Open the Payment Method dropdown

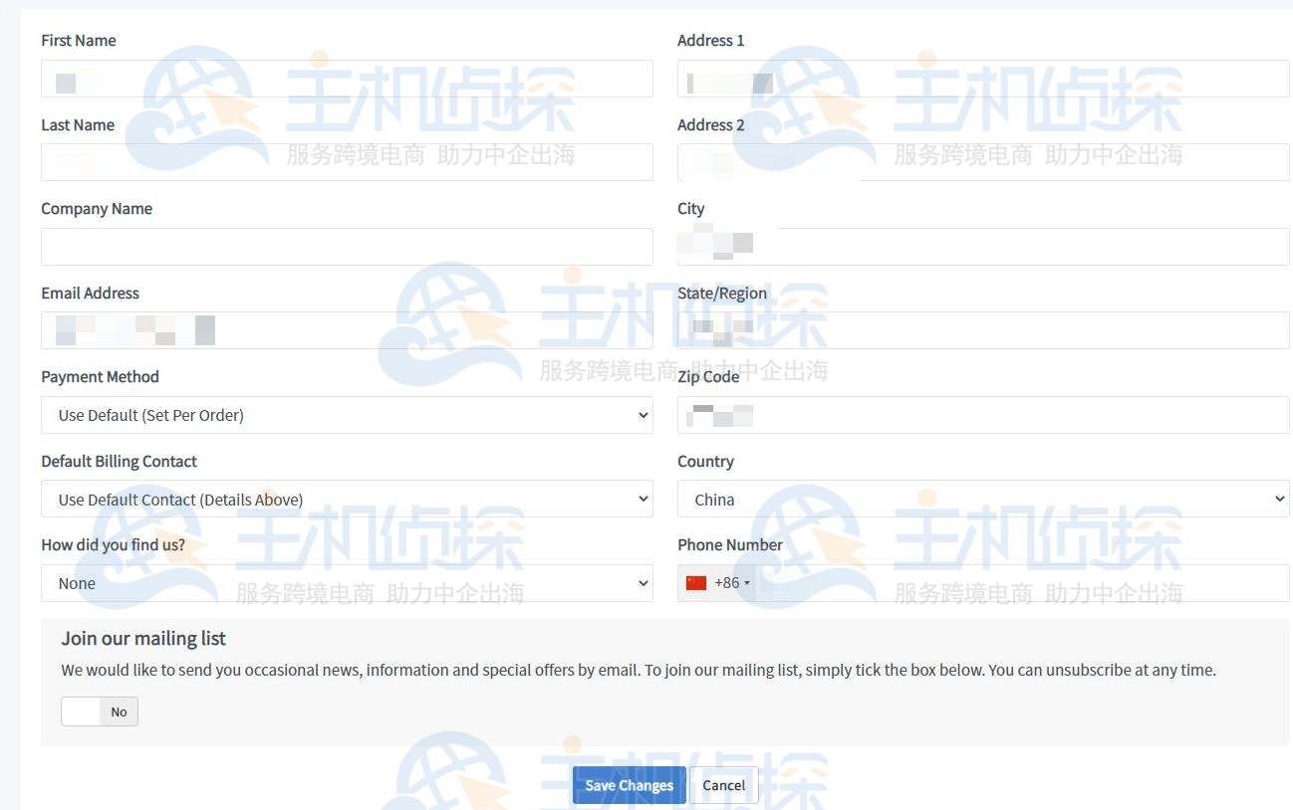point(346,415)
